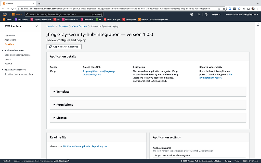Open the info panel icon on right edge
261x163 pixels.
point(258,25)
